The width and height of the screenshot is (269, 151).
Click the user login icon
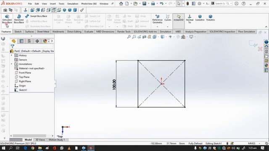tap(236, 4)
